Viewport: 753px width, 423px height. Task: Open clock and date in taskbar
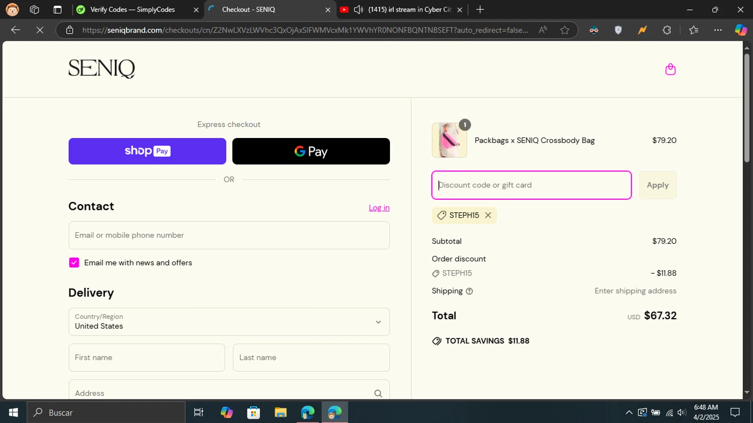click(x=706, y=412)
